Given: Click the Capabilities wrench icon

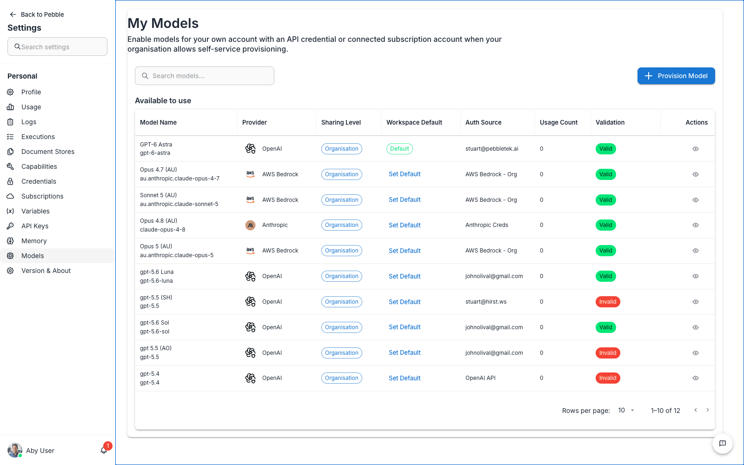Looking at the screenshot, I should click(10, 166).
